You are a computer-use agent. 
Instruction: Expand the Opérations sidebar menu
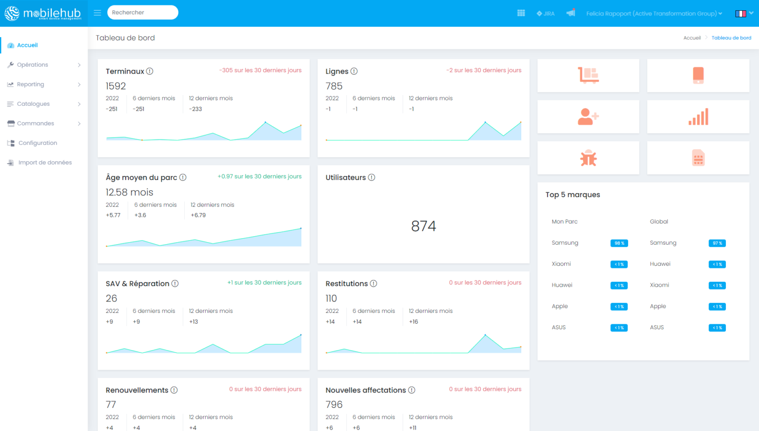pos(43,65)
